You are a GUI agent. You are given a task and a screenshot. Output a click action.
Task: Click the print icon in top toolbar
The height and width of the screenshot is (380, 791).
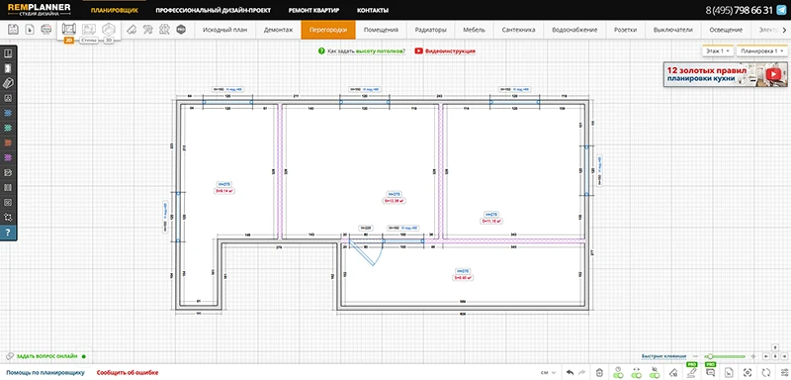(x=45, y=30)
